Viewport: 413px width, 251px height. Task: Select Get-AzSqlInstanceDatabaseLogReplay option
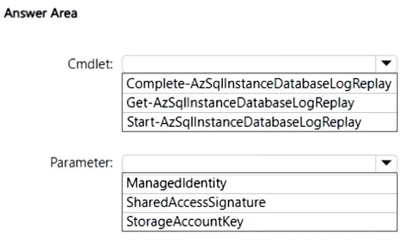point(260,103)
